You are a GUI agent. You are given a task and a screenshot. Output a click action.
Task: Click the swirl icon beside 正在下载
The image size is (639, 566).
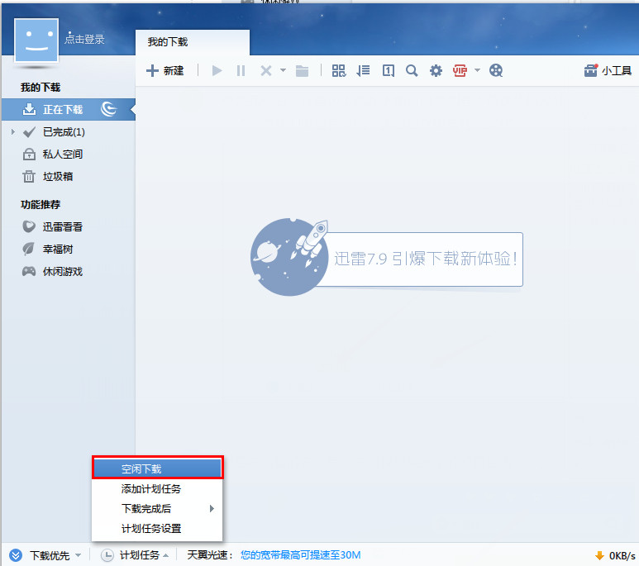109,109
